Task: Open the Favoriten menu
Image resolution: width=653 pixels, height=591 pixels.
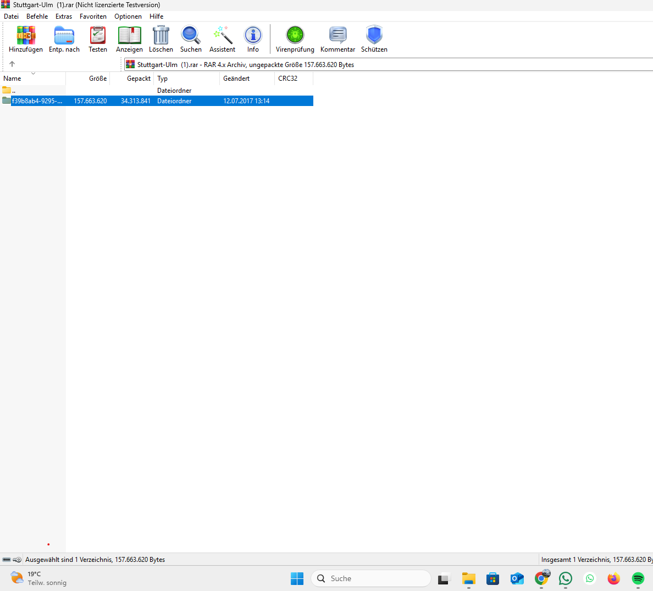Action: (x=93, y=16)
